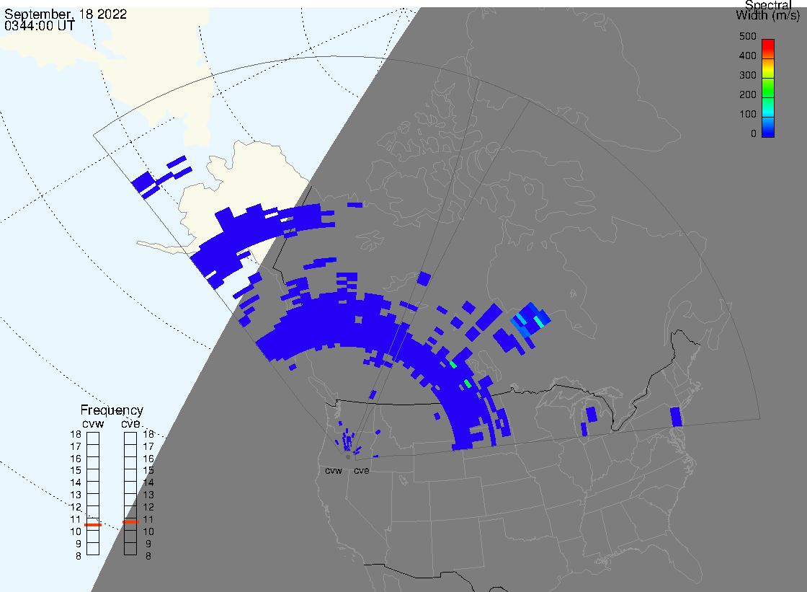Click the 'cve' radar station label on map
The width and height of the screenshot is (807, 592).
coord(361,471)
